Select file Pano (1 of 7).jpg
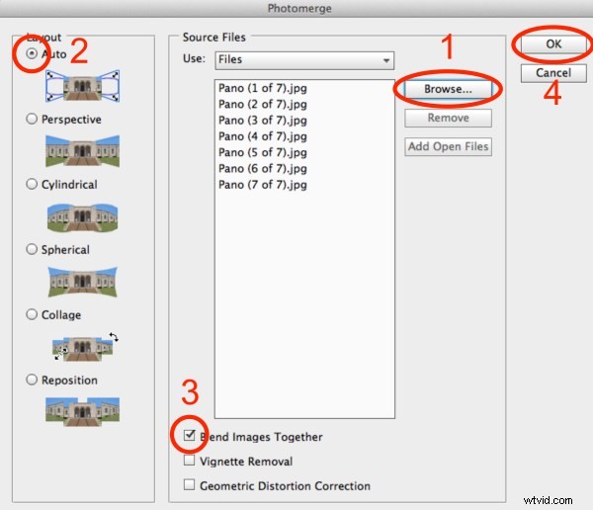 tap(263, 88)
